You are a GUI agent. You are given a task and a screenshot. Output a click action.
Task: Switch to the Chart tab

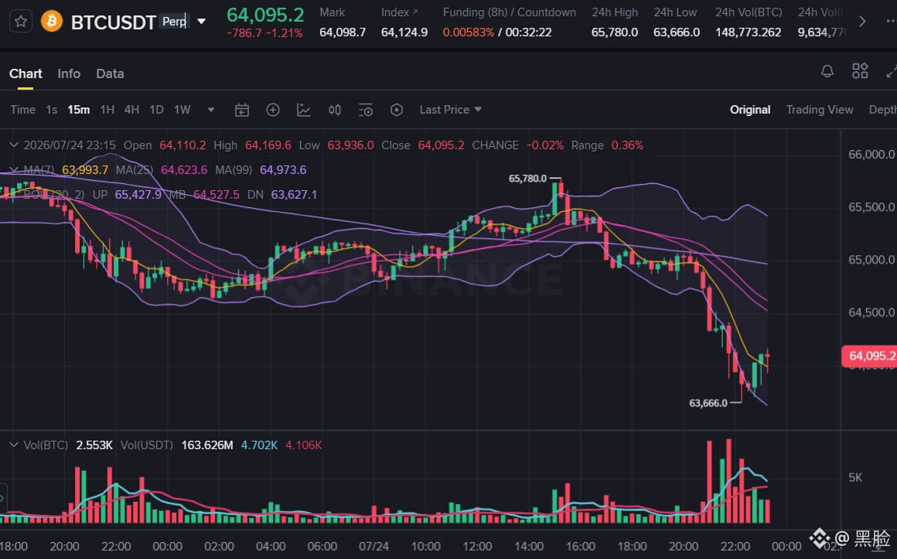[x=26, y=73]
